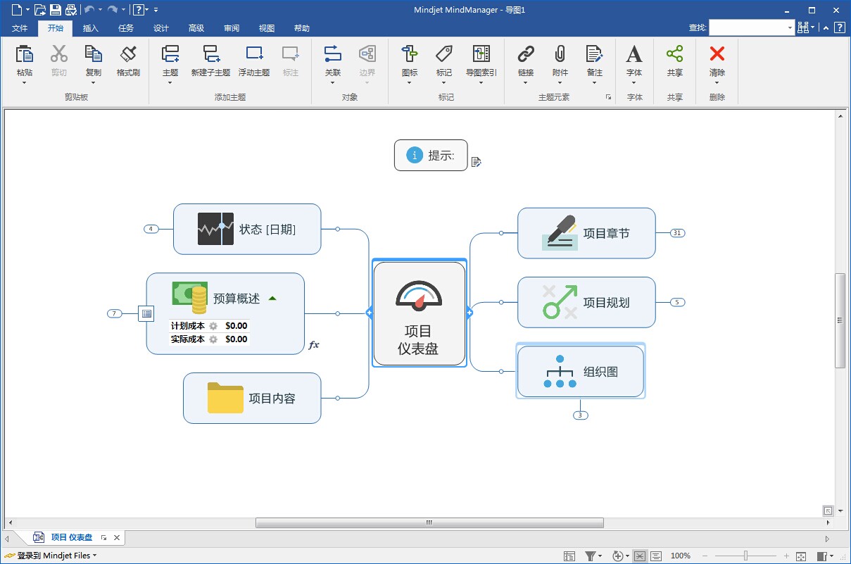Click inside the 查找 search field

pyautogui.click(x=748, y=26)
